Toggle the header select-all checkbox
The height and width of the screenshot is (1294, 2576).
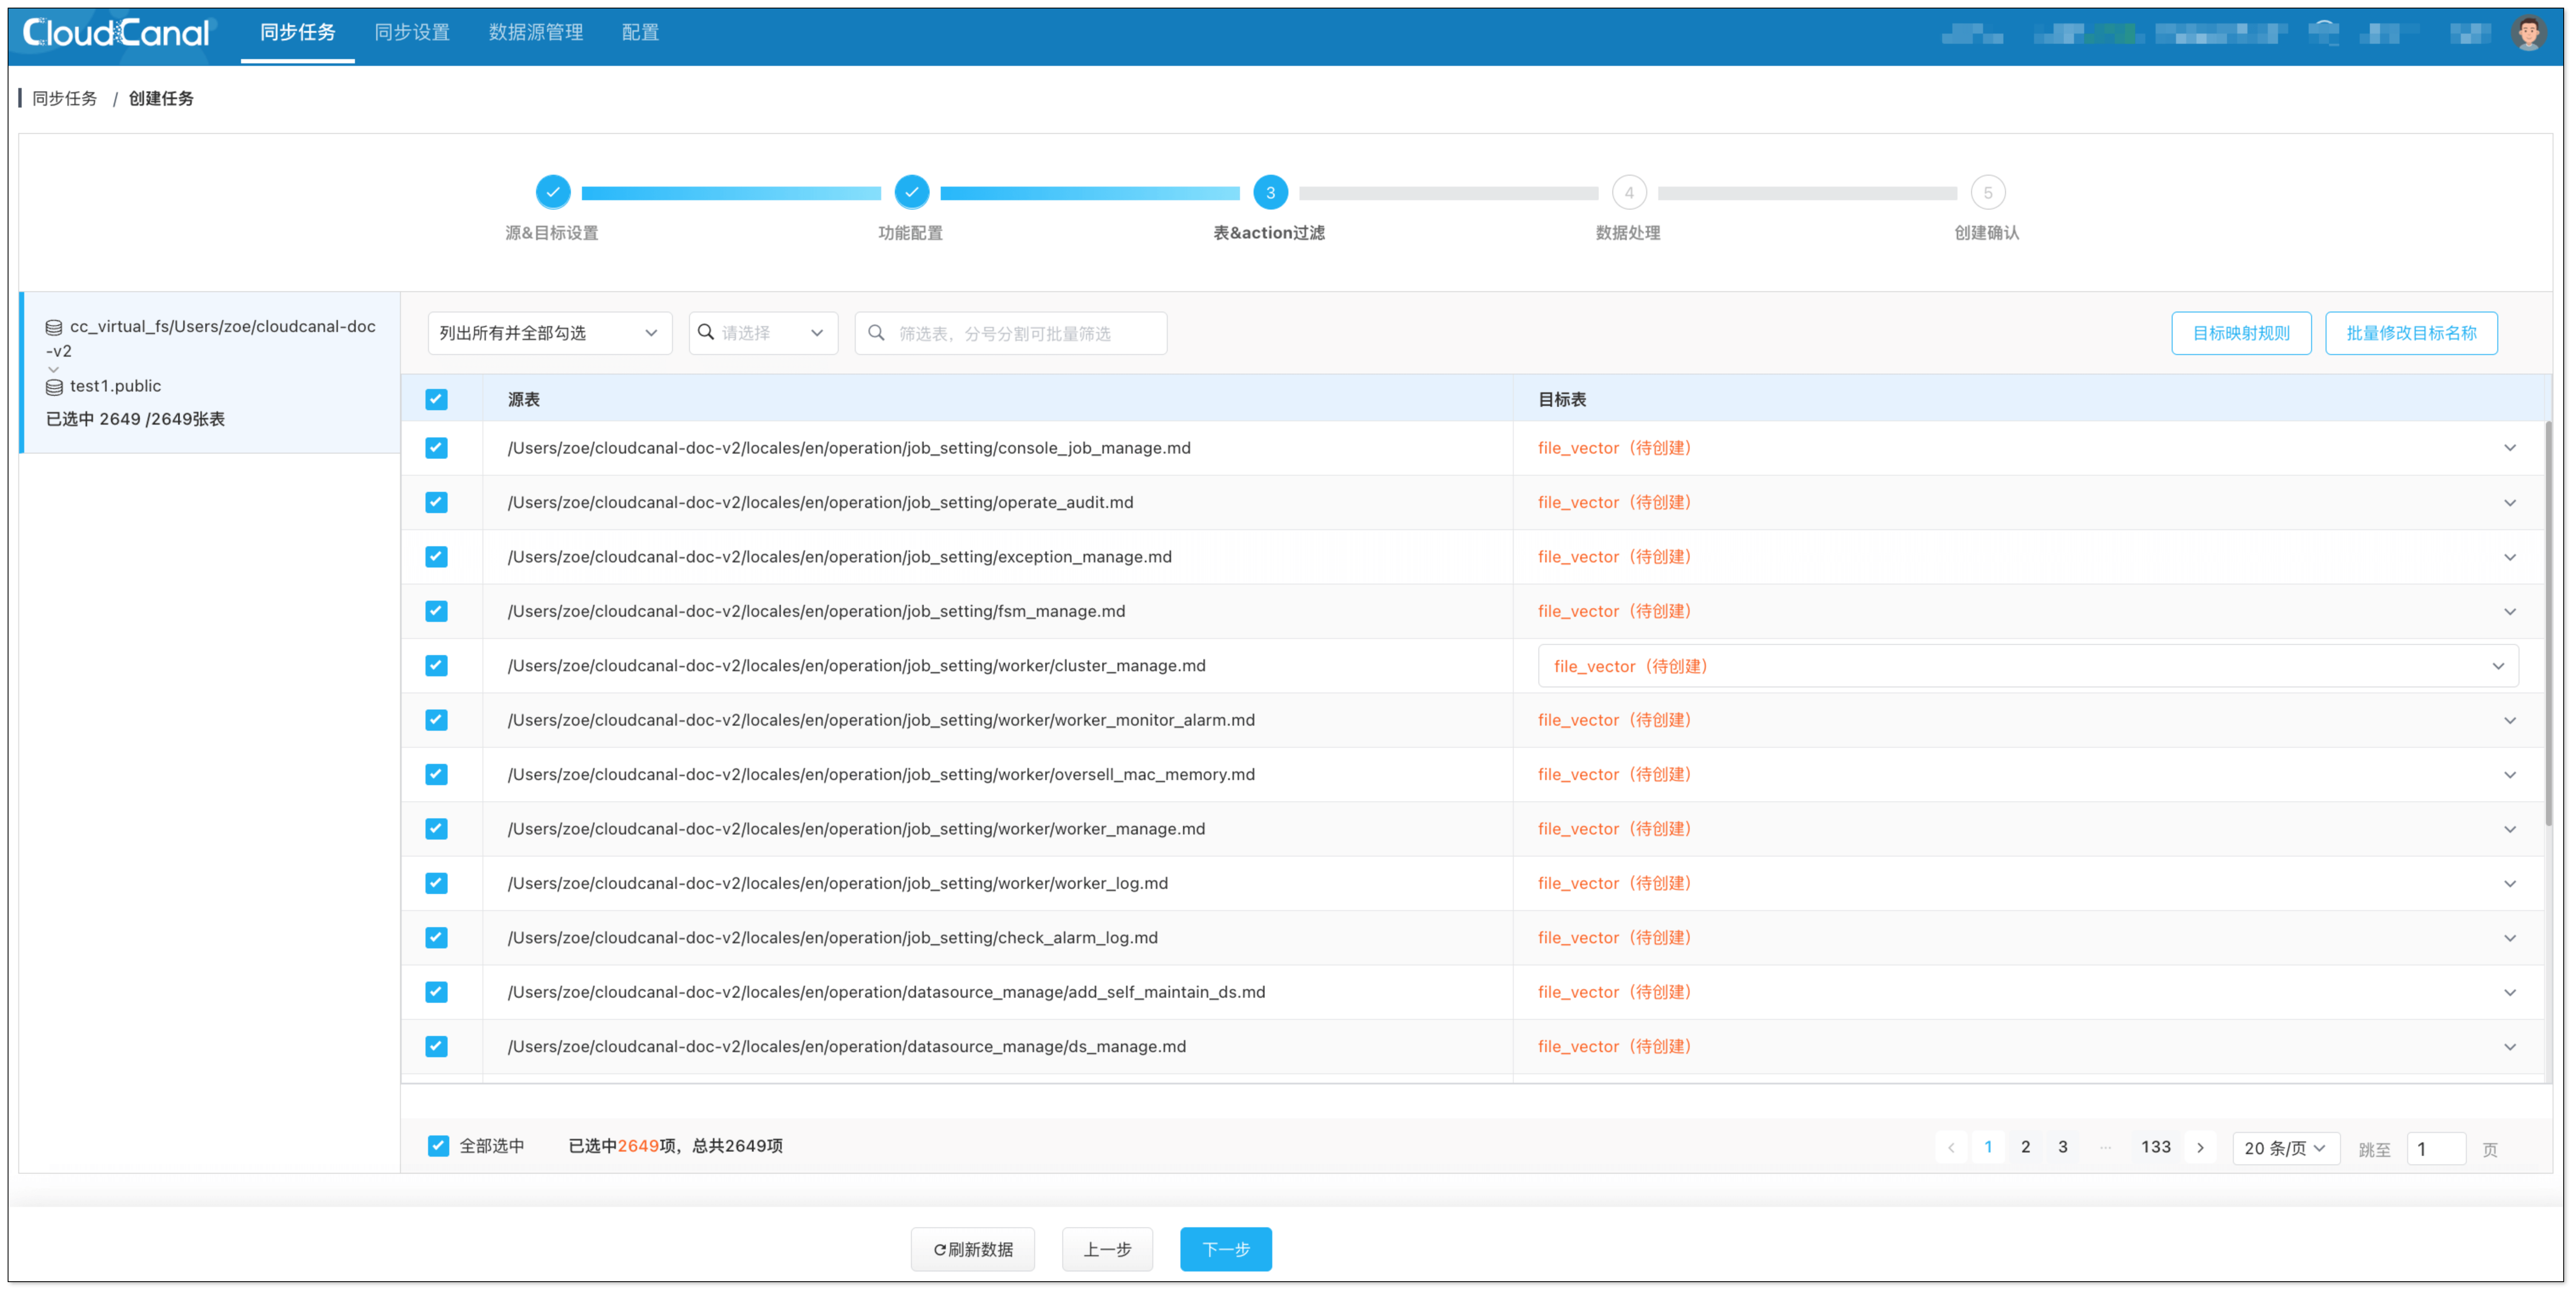[436, 400]
